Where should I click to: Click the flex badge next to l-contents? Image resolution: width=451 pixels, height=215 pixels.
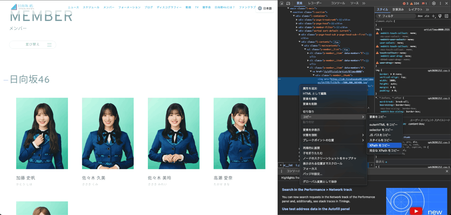pos(336,42)
